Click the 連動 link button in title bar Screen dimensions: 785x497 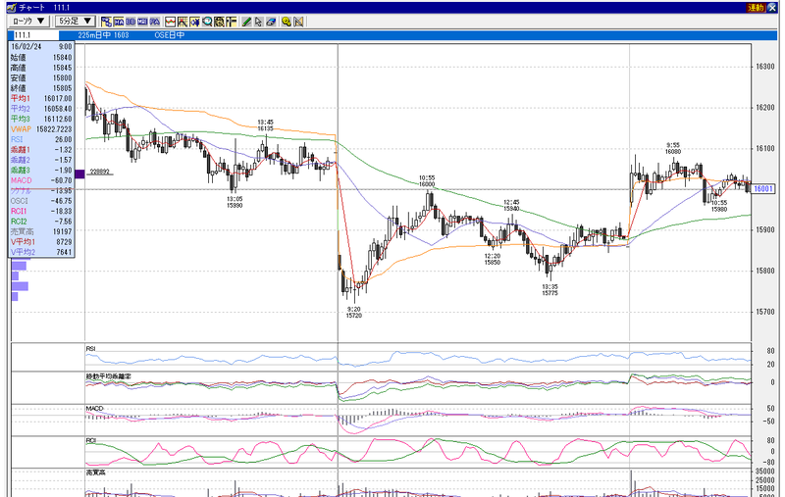pos(755,8)
